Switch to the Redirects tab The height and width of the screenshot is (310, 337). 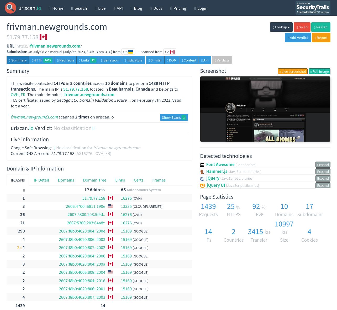click(66, 60)
